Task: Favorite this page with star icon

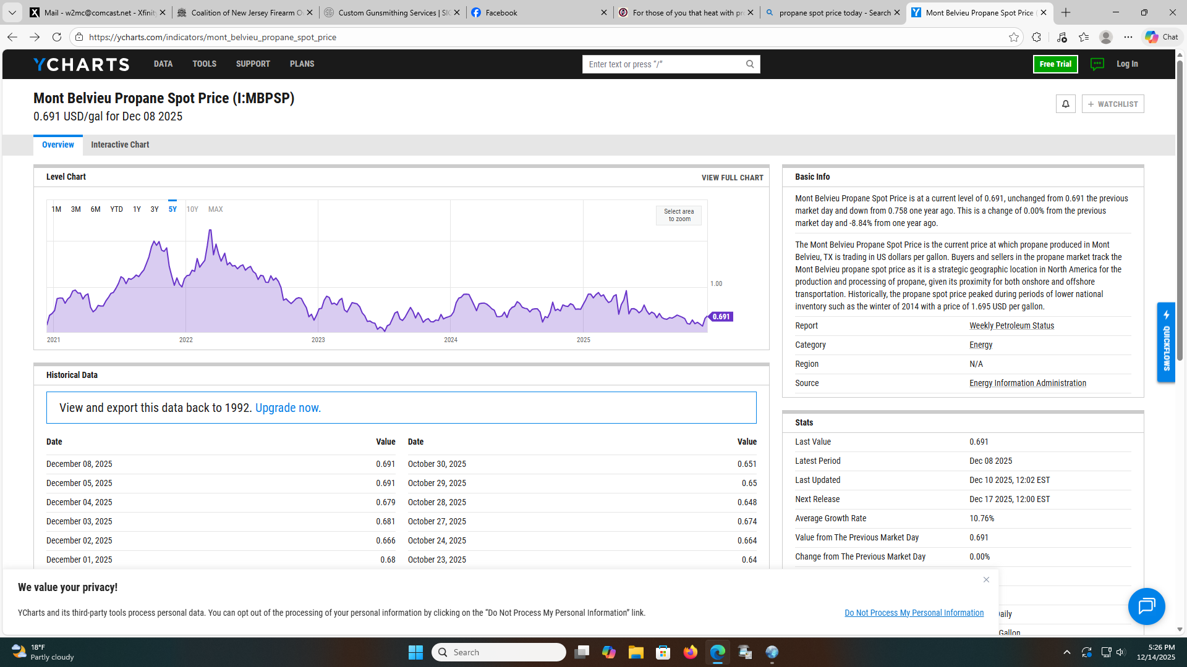Action: point(1014,37)
